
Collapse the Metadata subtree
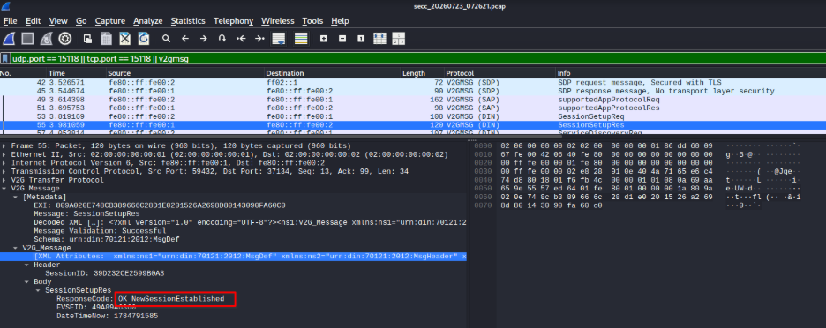click(x=16, y=197)
